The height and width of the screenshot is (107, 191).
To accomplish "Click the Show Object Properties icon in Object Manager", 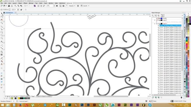I will 153,15.
